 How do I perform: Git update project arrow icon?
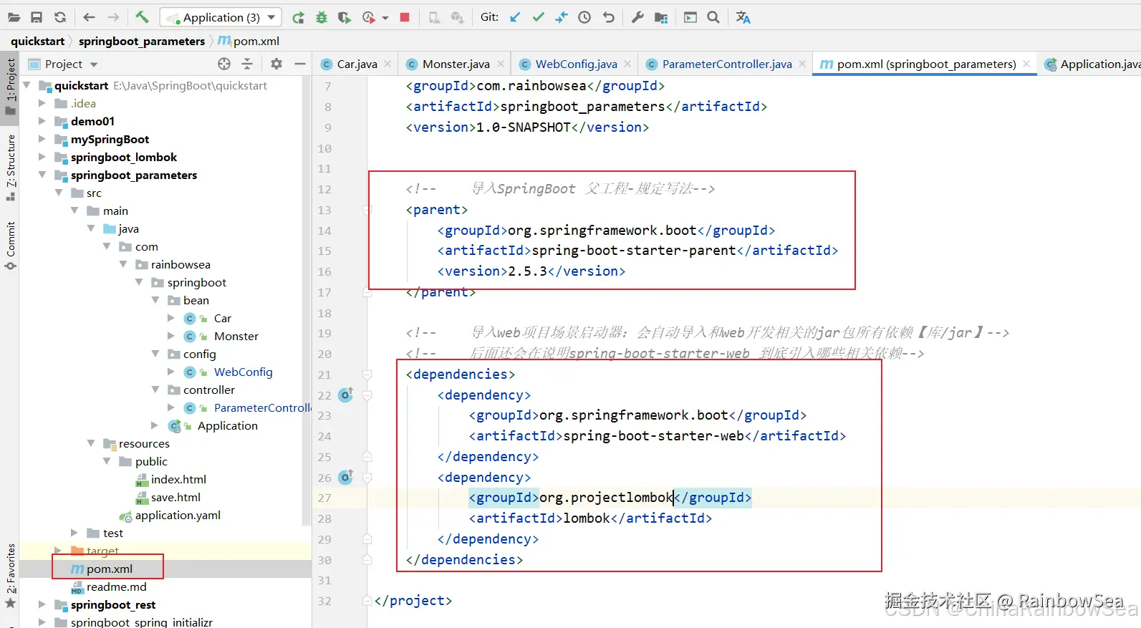515,17
